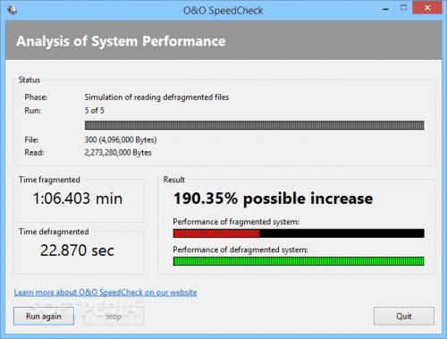447x339 pixels.
Task: Click the 'Performance of fragmented system:' label
Action: point(236,222)
